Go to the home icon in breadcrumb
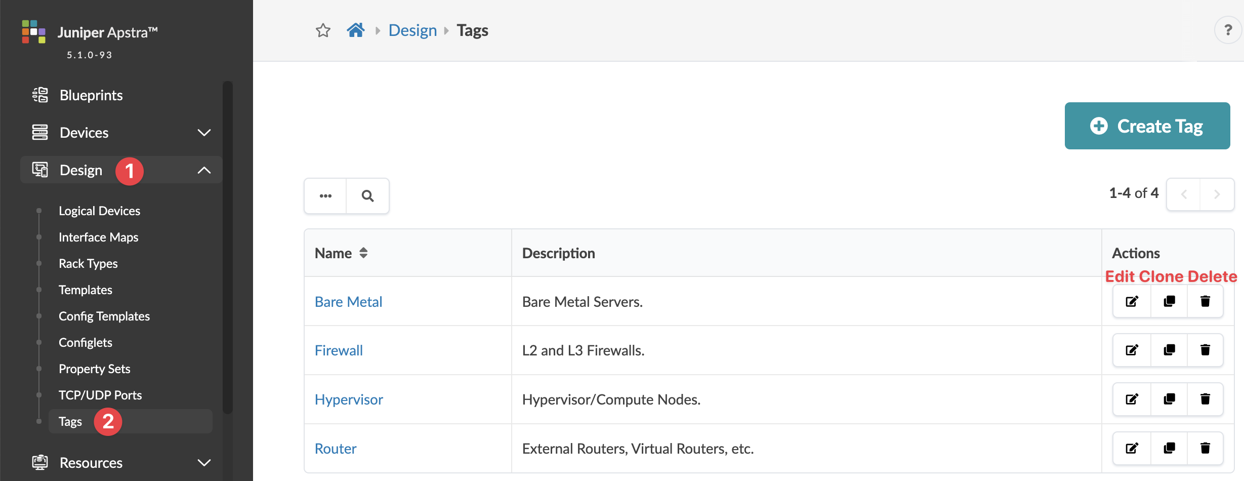The image size is (1244, 481). coord(356,30)
